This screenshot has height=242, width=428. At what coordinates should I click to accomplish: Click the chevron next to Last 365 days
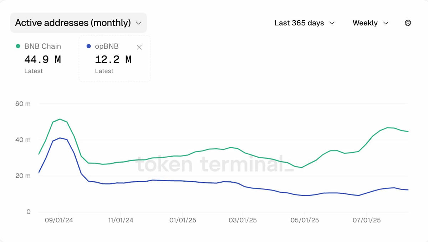point(332,23)
